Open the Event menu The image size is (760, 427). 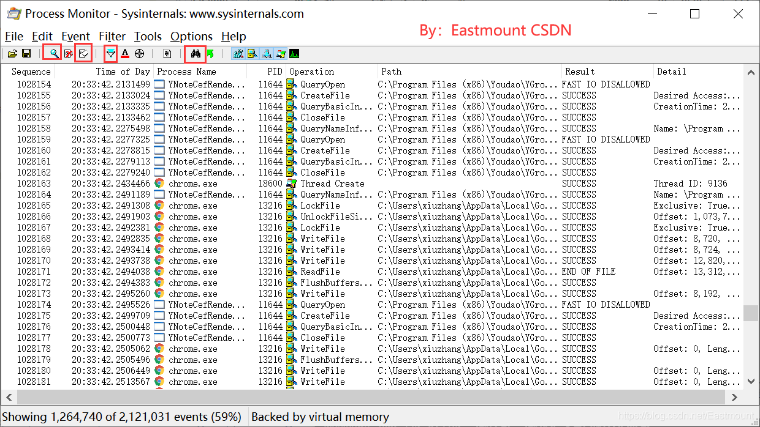click(x=76, y=37)
